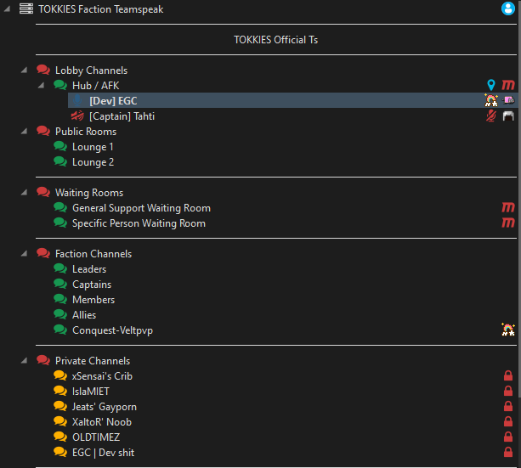Screen dimensions: 521x468
Task: Select the Leaders channel
Action: [x=89, y=269]
